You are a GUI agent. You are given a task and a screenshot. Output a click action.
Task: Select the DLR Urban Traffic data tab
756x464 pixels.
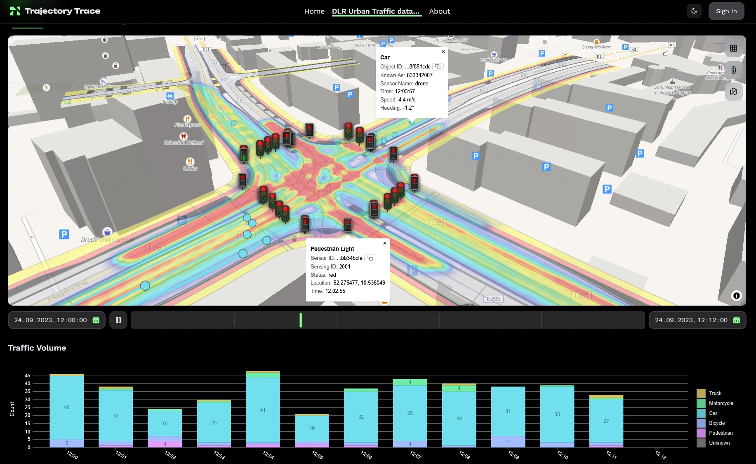pos(376,11)
